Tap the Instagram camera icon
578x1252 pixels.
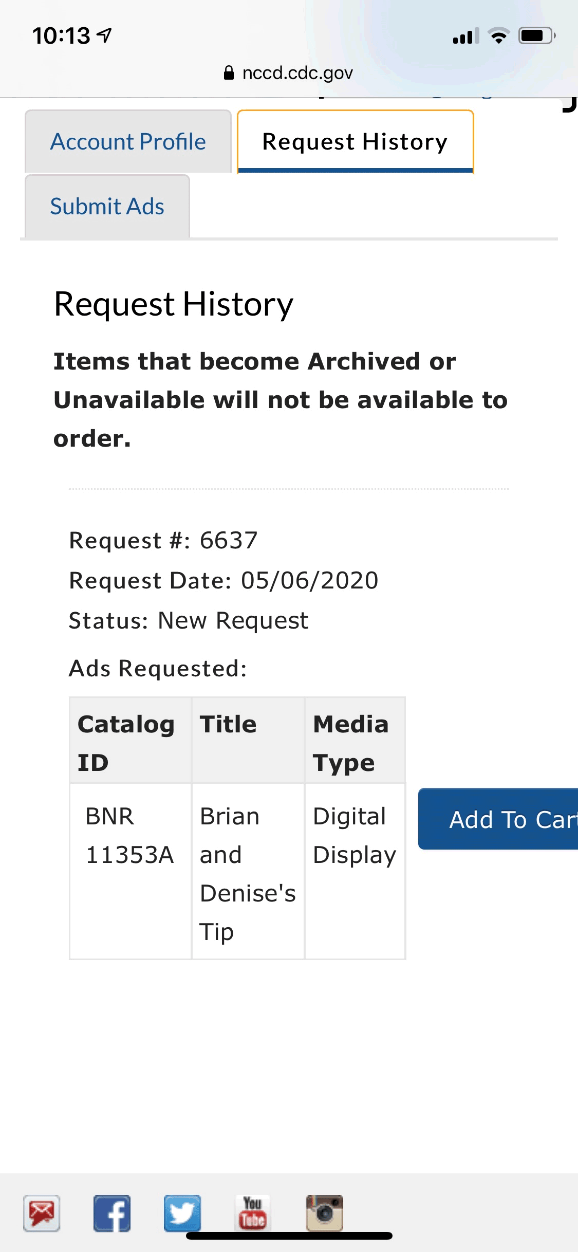324,1213
